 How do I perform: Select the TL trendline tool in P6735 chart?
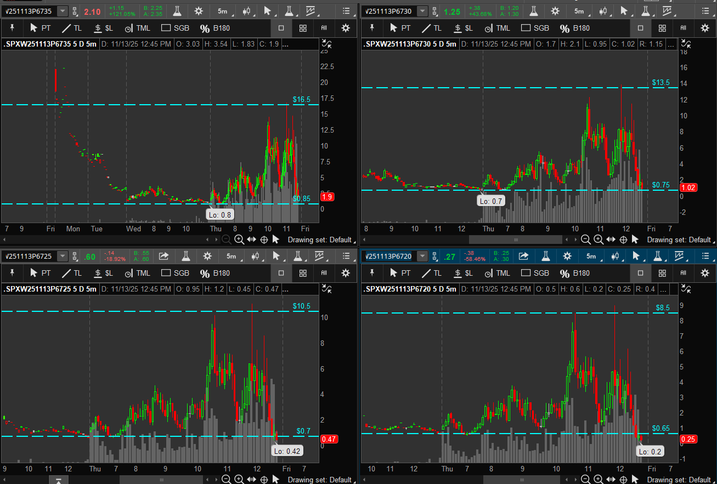72,28
